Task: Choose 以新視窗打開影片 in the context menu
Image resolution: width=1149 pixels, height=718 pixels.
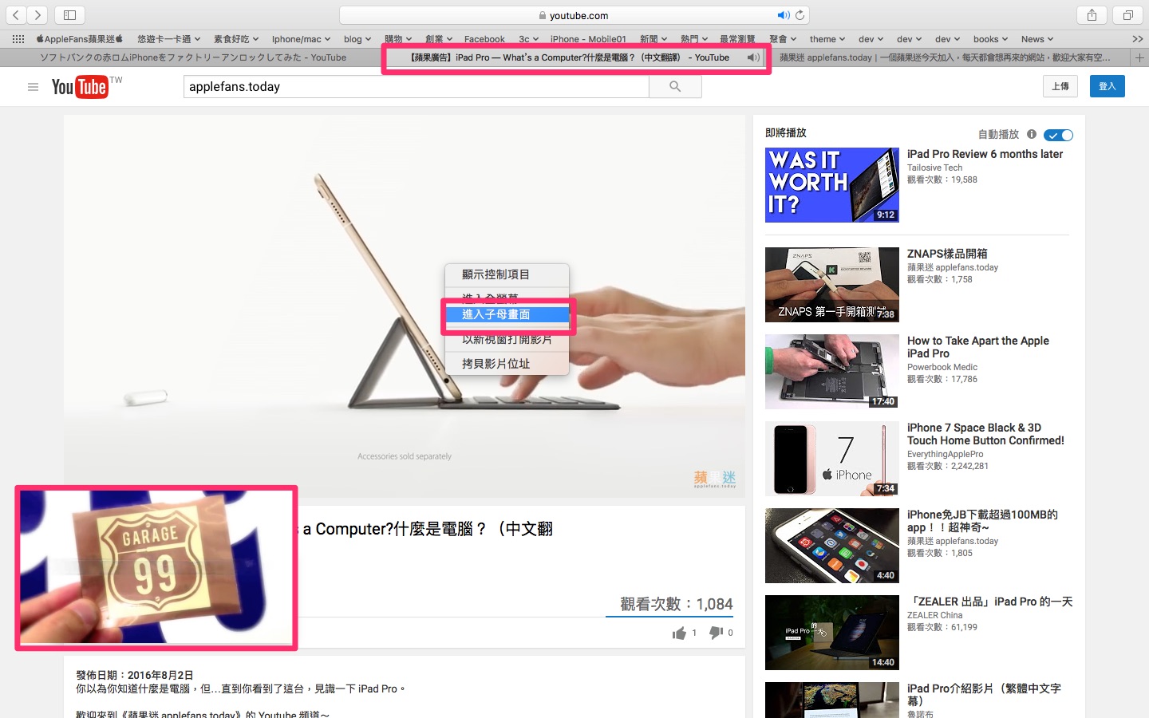Action: pos(507,339)
